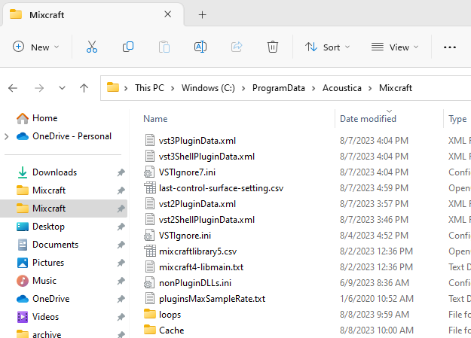Click the last-control-surface-setting.csv spreadsheet icon
This screenshot has height=338, width=471.
[x=150, y=188]
